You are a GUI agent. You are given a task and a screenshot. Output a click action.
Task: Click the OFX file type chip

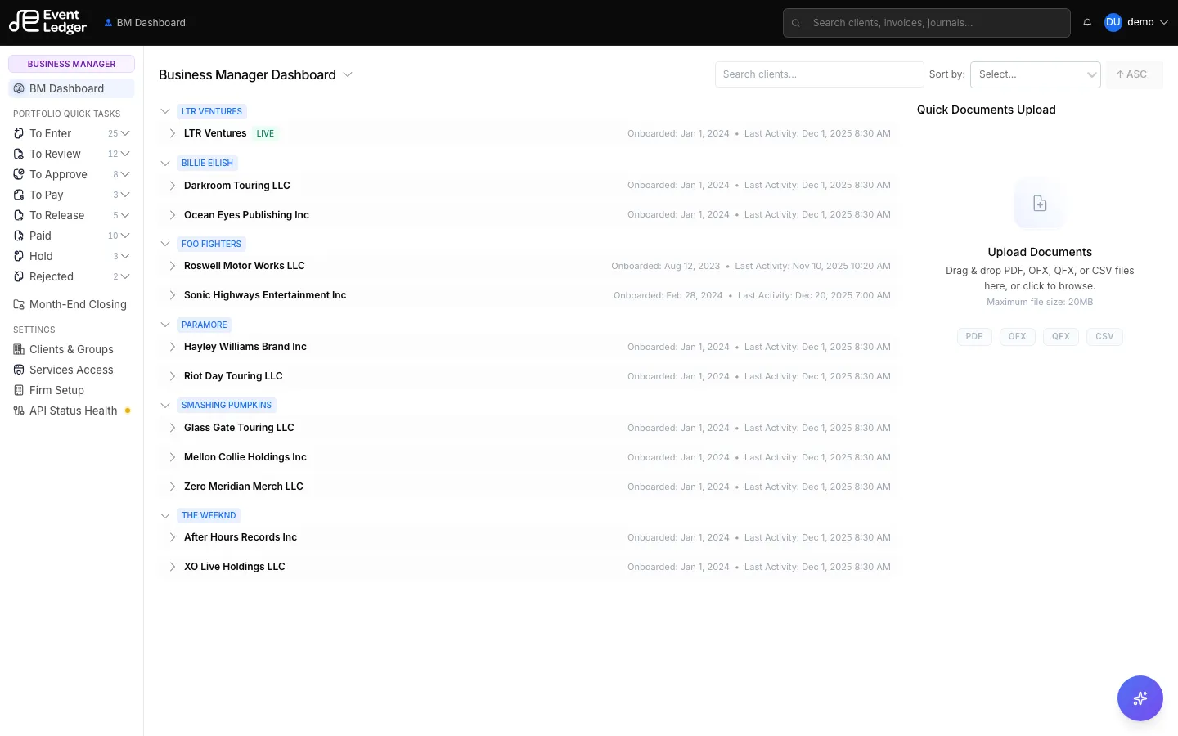(1018, 336)
